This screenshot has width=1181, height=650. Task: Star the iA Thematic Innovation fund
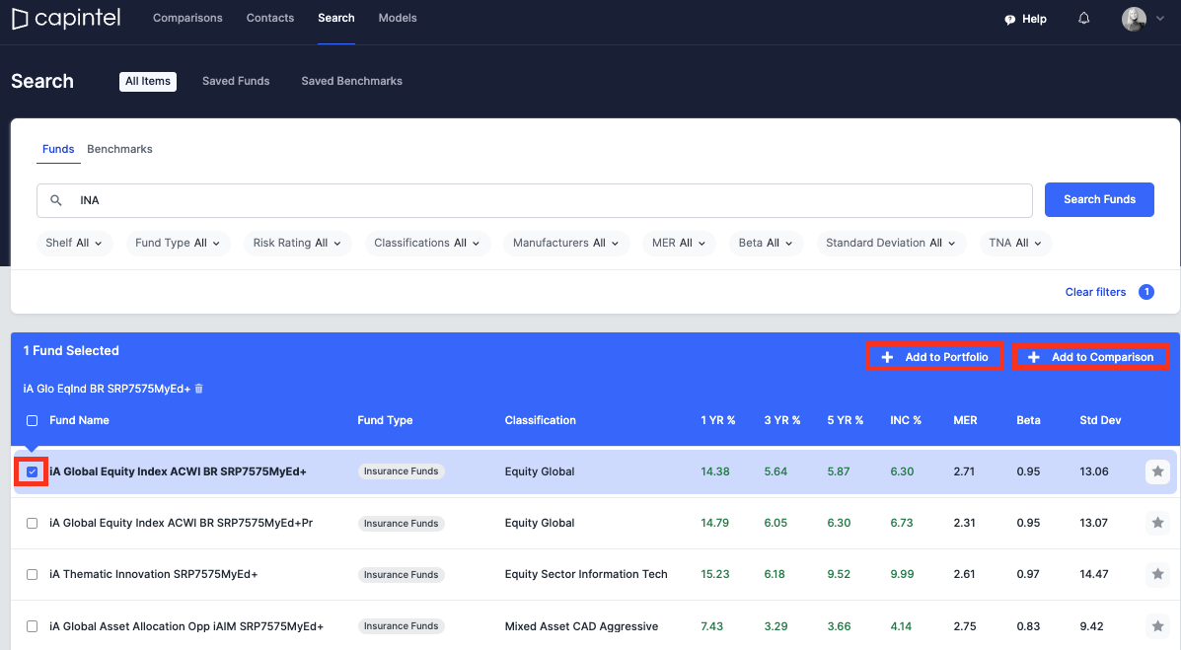[1157, 574]
